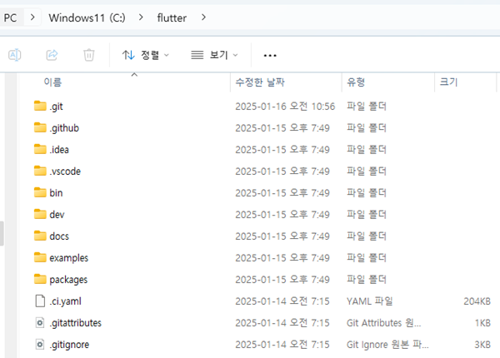Viewport: 500px width, 358px height.
Task: Click the packages folder name
Action: tap(68, 280)
